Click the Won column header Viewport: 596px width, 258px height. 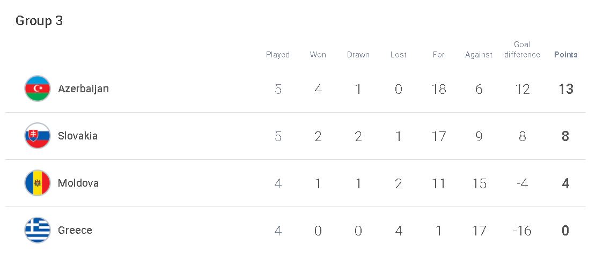pyautogui.click(x=318, y=55)
